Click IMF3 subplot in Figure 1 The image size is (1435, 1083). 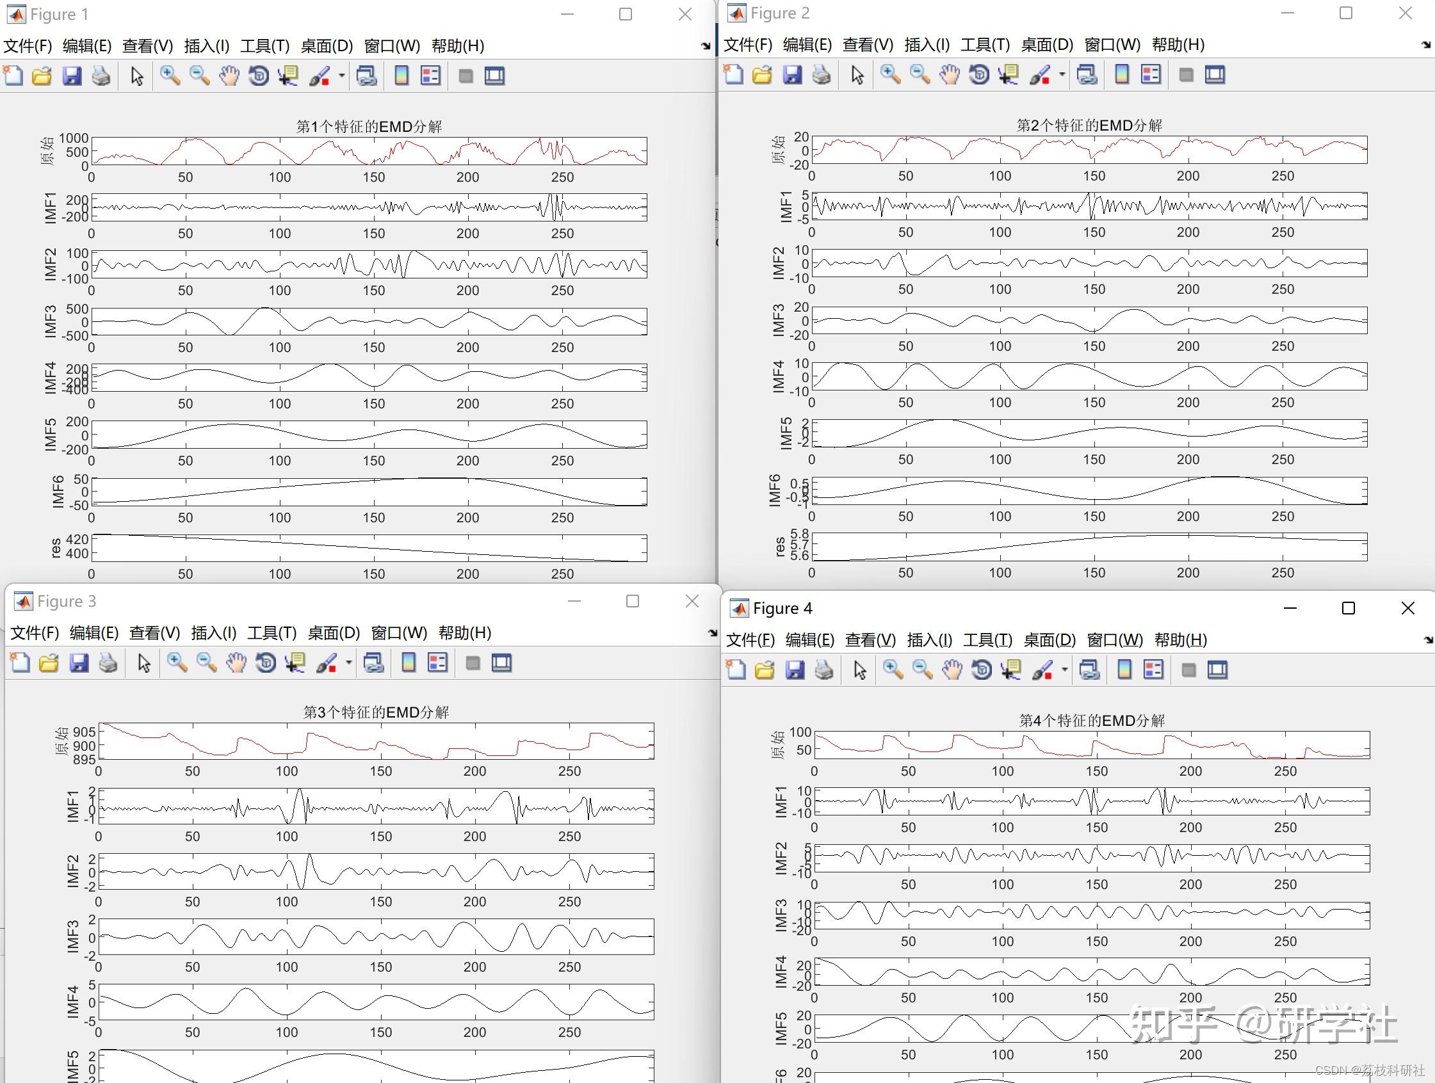click(368, 322)
